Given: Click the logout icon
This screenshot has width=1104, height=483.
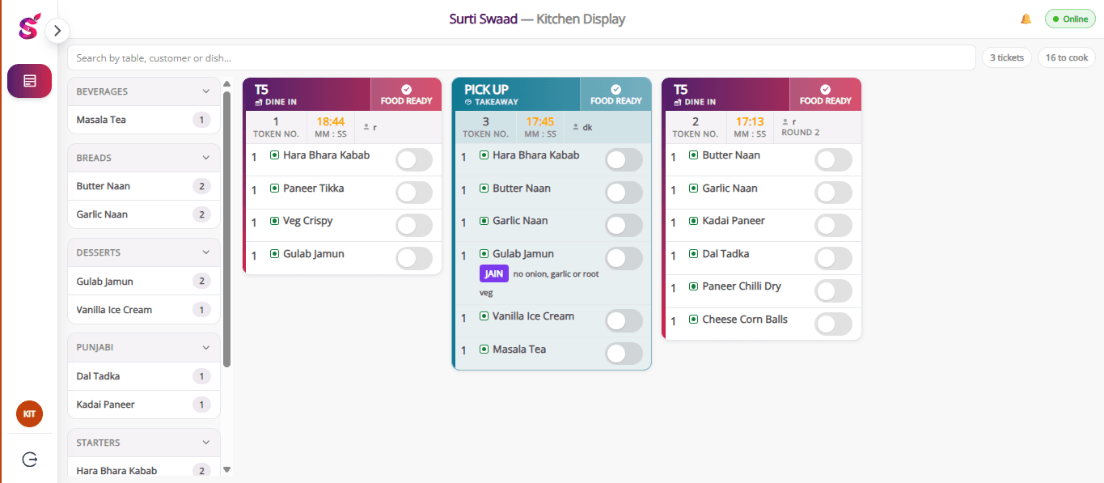Looking at the screenshot, I should pos(30,460).
